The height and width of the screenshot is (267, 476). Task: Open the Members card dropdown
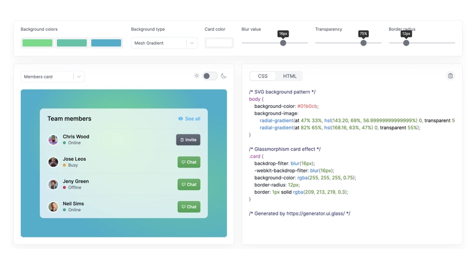pyautogui.click(x=52, y=77)
